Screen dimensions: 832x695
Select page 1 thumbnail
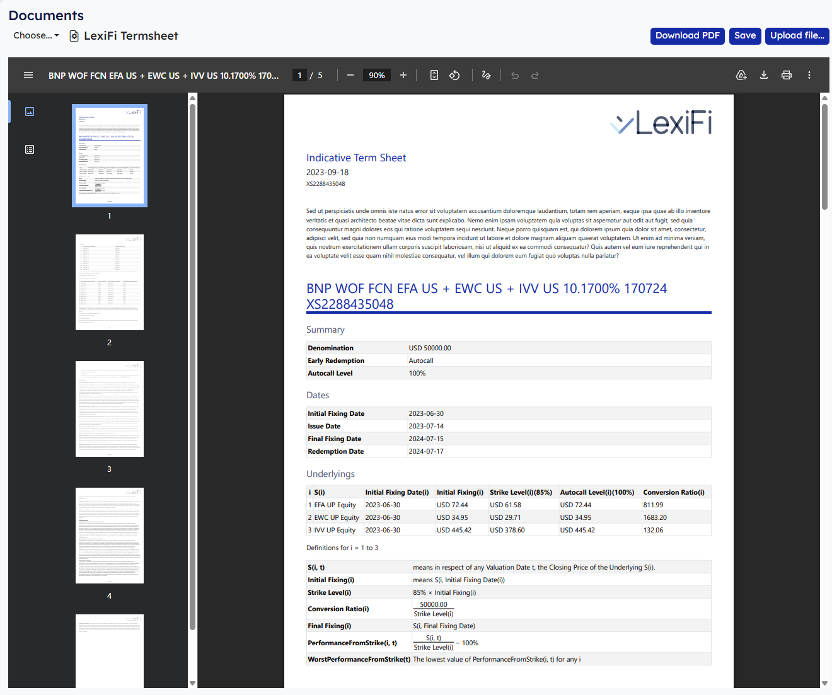(110, 156)
